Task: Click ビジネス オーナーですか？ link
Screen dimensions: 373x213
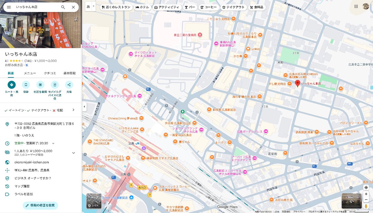Action: point(33,178)
